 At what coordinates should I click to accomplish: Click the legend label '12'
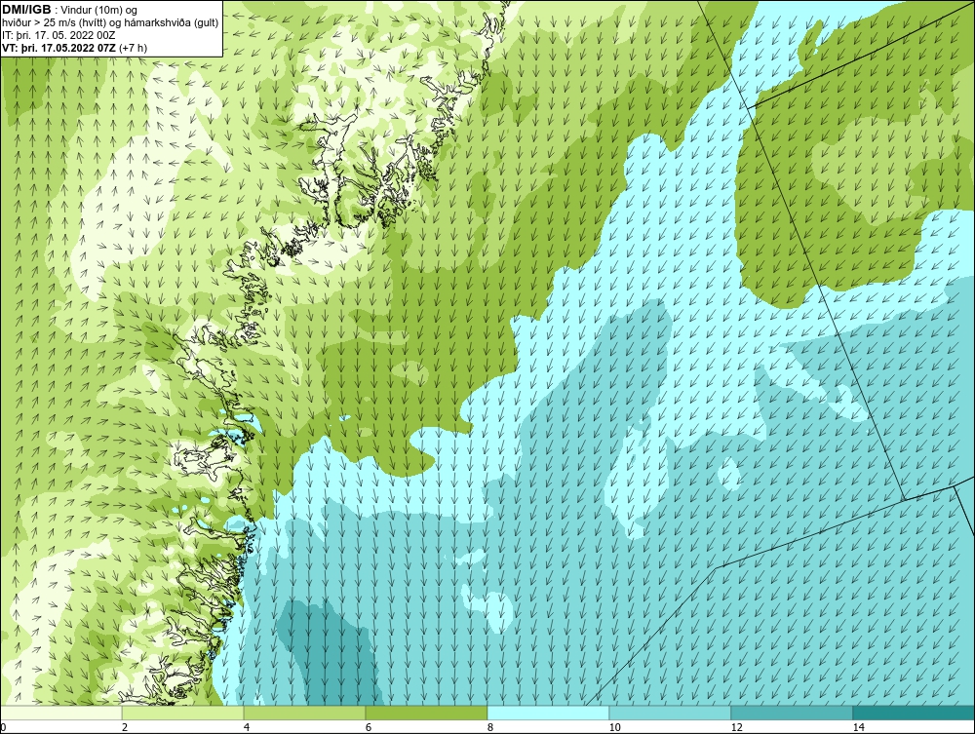pos(737,727)
